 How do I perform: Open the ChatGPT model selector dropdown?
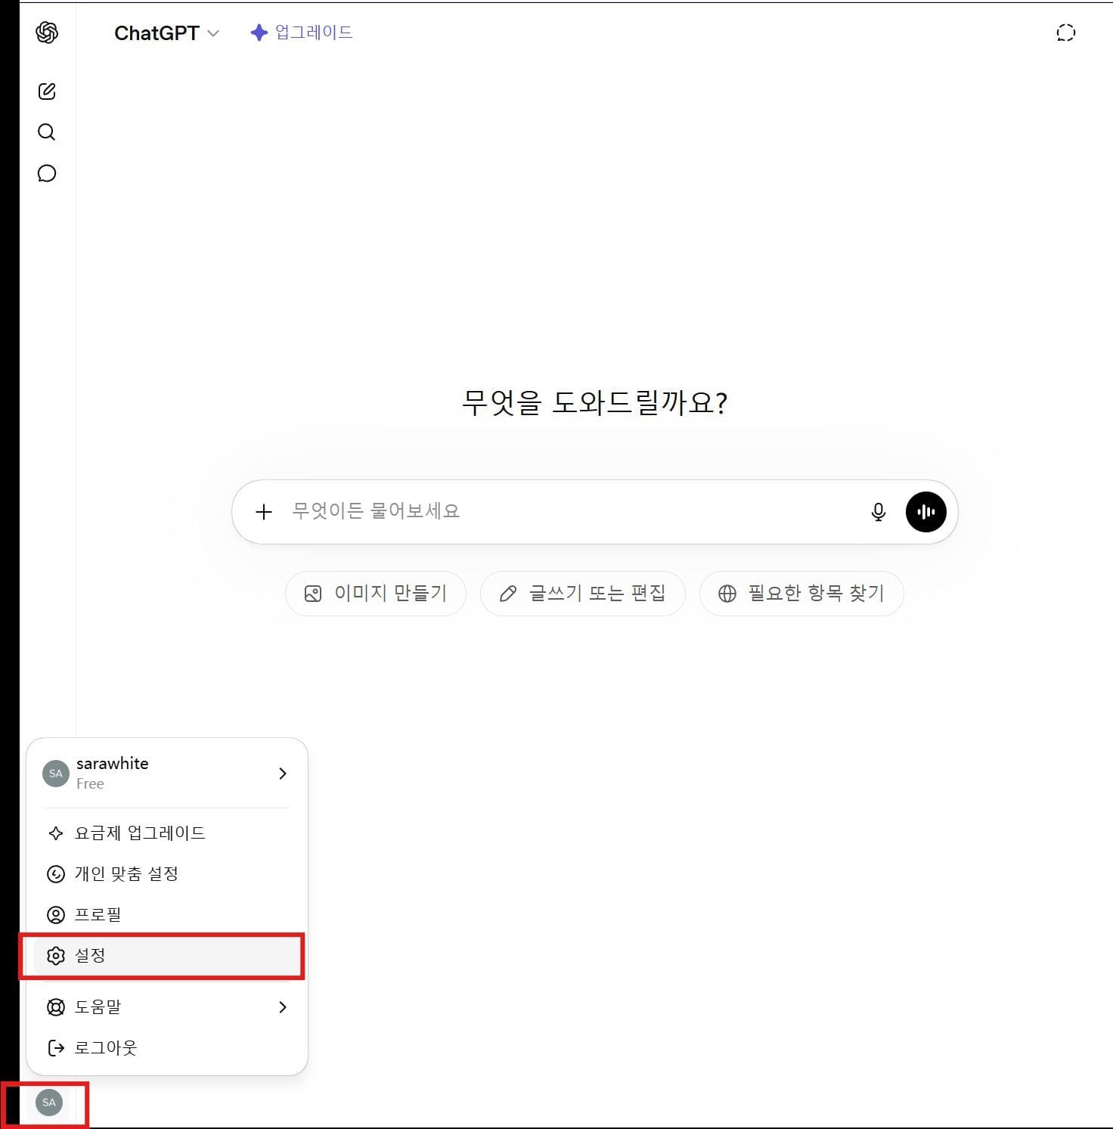pyautogui.click(x=166, y=33)
